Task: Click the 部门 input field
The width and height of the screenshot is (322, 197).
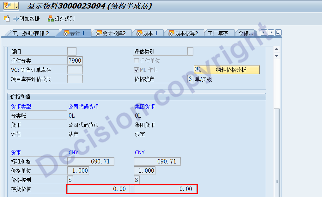Action: [x=72, y=52]
